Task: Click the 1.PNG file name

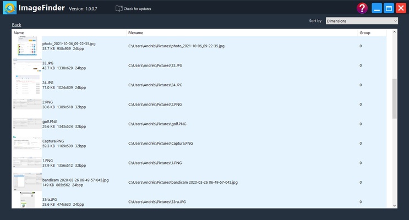Action: [47, 161]
